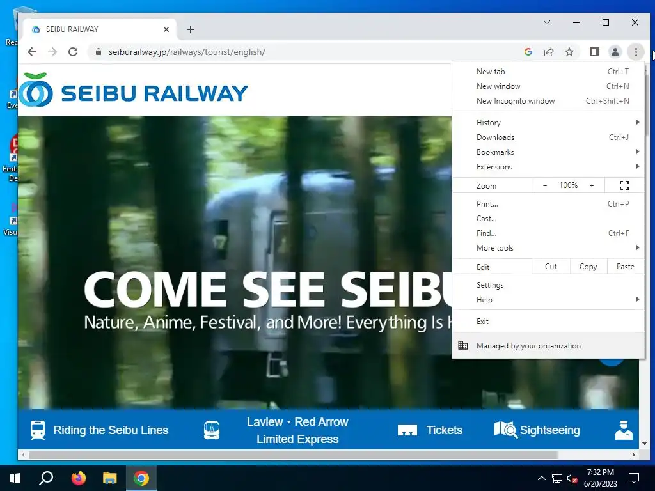Viewport: 655px width, 491px height.
Task: Click the Laview train front icon
Action: click(x=212, y=430)
